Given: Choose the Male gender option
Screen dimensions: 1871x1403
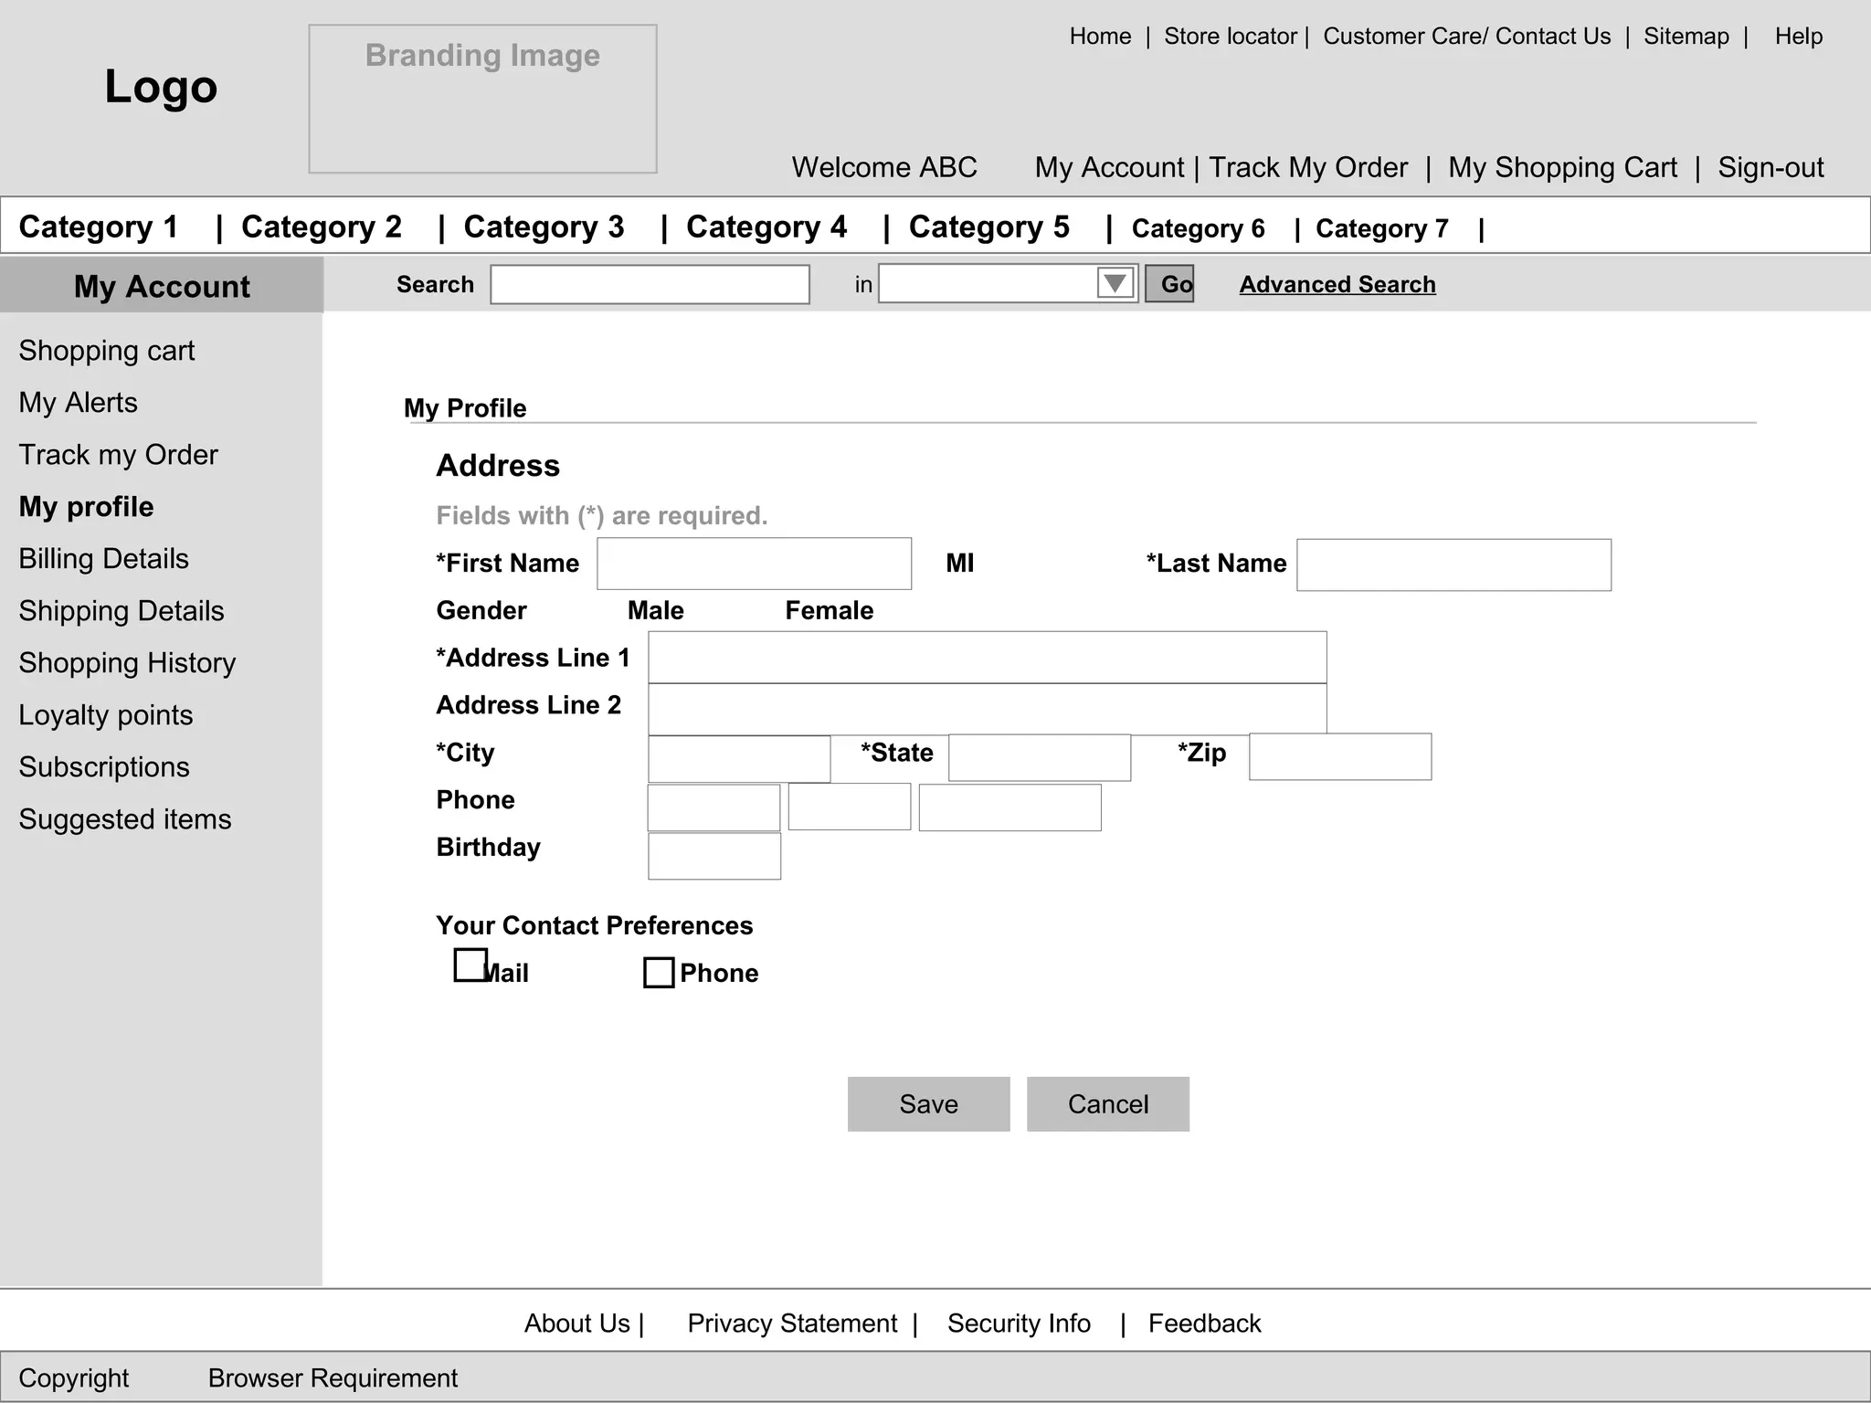Looking at the screenshot, I should [x=655, y=610].
